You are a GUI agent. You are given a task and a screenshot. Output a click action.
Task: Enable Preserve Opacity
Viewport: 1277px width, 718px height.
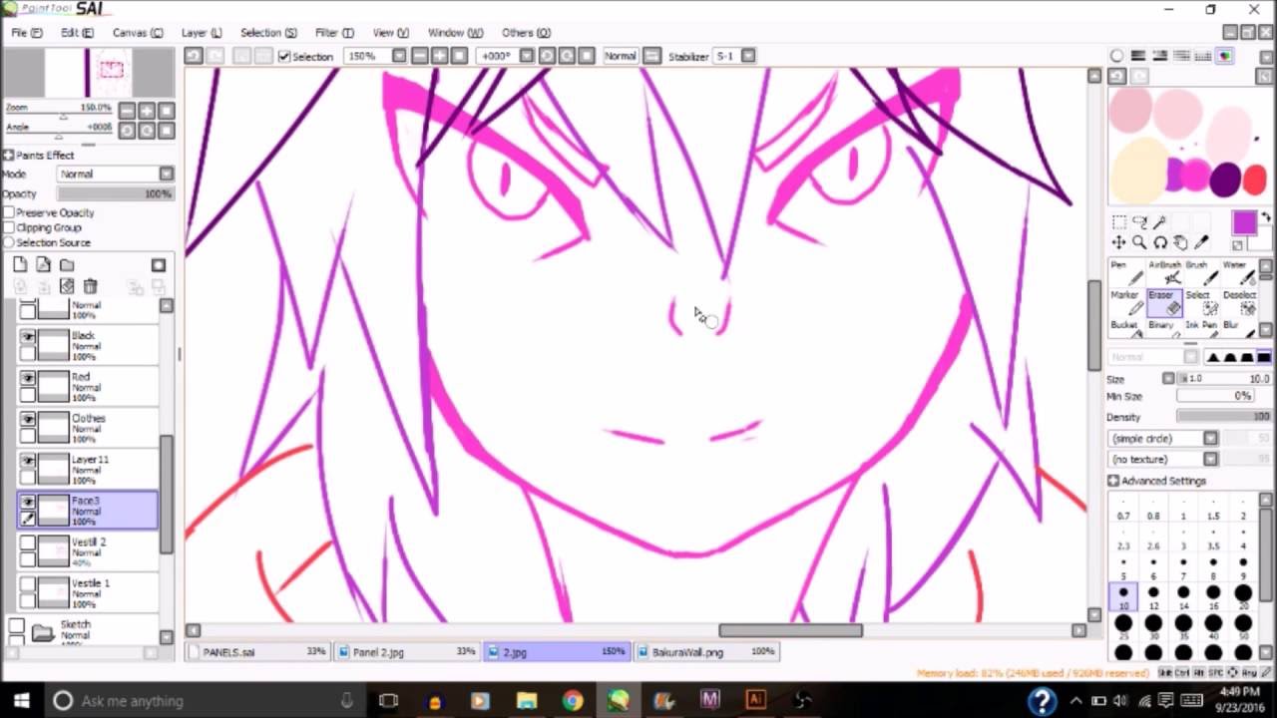9,212
